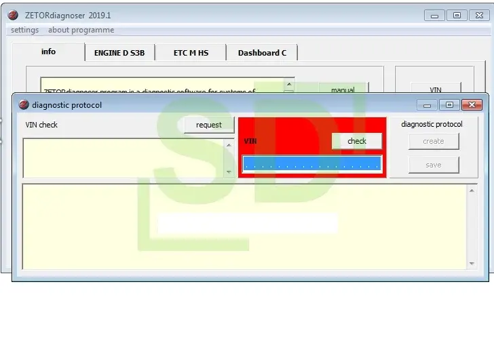Minimize the ZETORdiagnoser main window

pyautogui.click(x=434, y=16)
